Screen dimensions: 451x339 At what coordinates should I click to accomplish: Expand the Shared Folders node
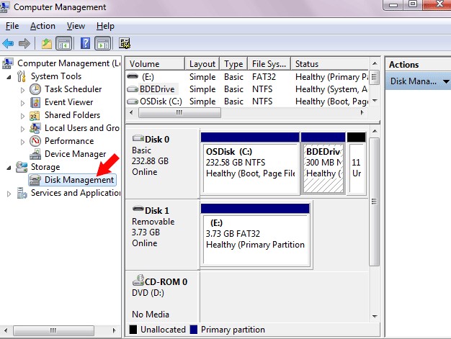click(23, 116)
